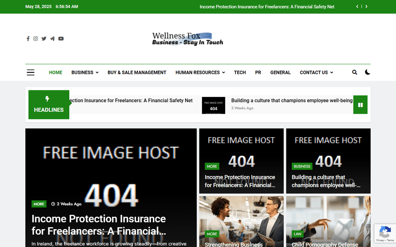Click MORE tag on small Income Protection card
The image size is (396, 247).
pyautogui.click(x=212, y=166)
